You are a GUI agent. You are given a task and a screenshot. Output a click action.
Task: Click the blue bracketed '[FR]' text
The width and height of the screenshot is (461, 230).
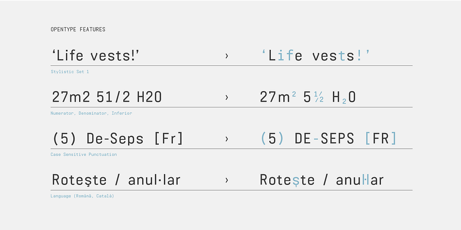coord(381,138)
